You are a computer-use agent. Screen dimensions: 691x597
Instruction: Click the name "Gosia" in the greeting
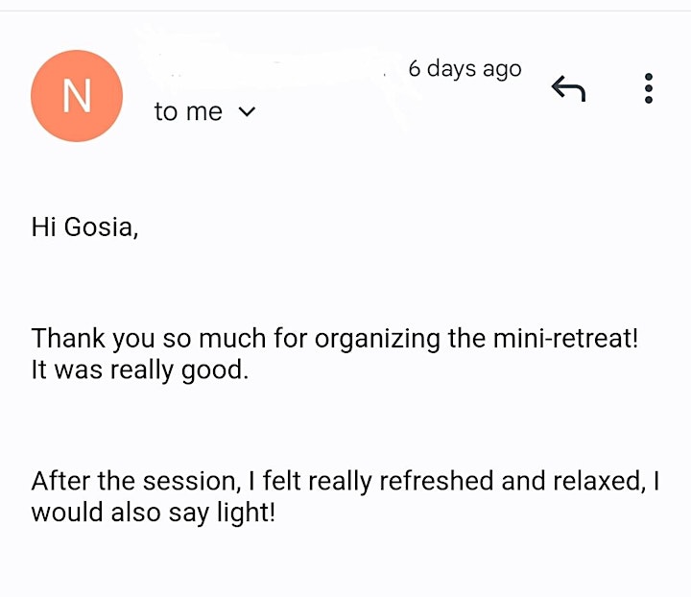(x=99, y=227)
